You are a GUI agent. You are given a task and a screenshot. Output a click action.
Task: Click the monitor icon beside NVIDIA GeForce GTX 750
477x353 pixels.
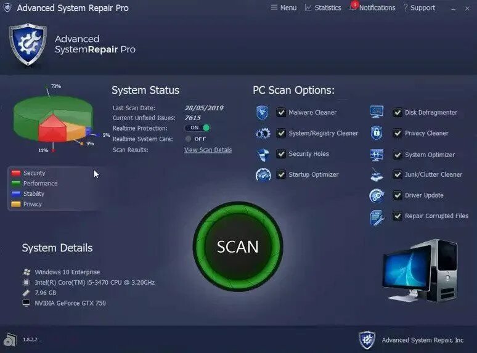tap(26, 303)
